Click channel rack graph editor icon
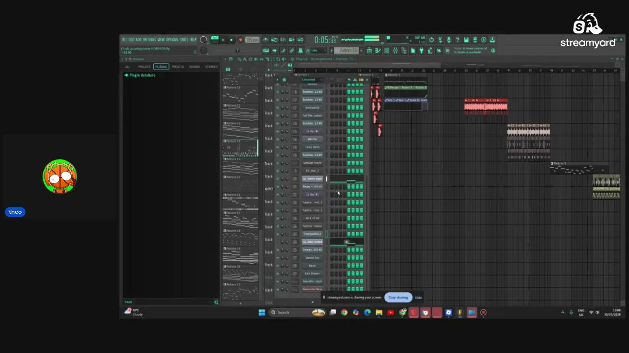 pyautogui.click(x=355, y=80)
